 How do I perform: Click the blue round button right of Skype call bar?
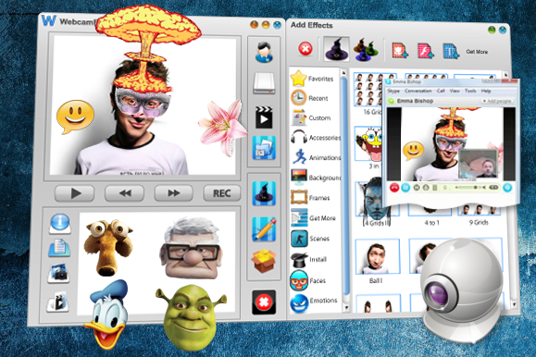click(x=507, y=187)
